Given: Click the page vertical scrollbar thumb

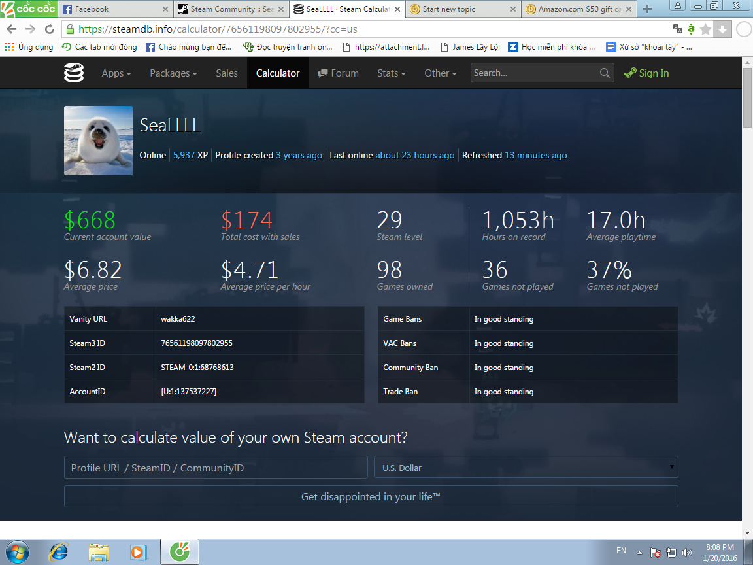Looking at the screenshot, I should pos(747,97).
